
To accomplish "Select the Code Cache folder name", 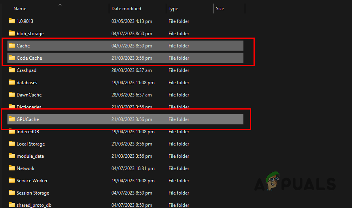I will pos(29,58).
